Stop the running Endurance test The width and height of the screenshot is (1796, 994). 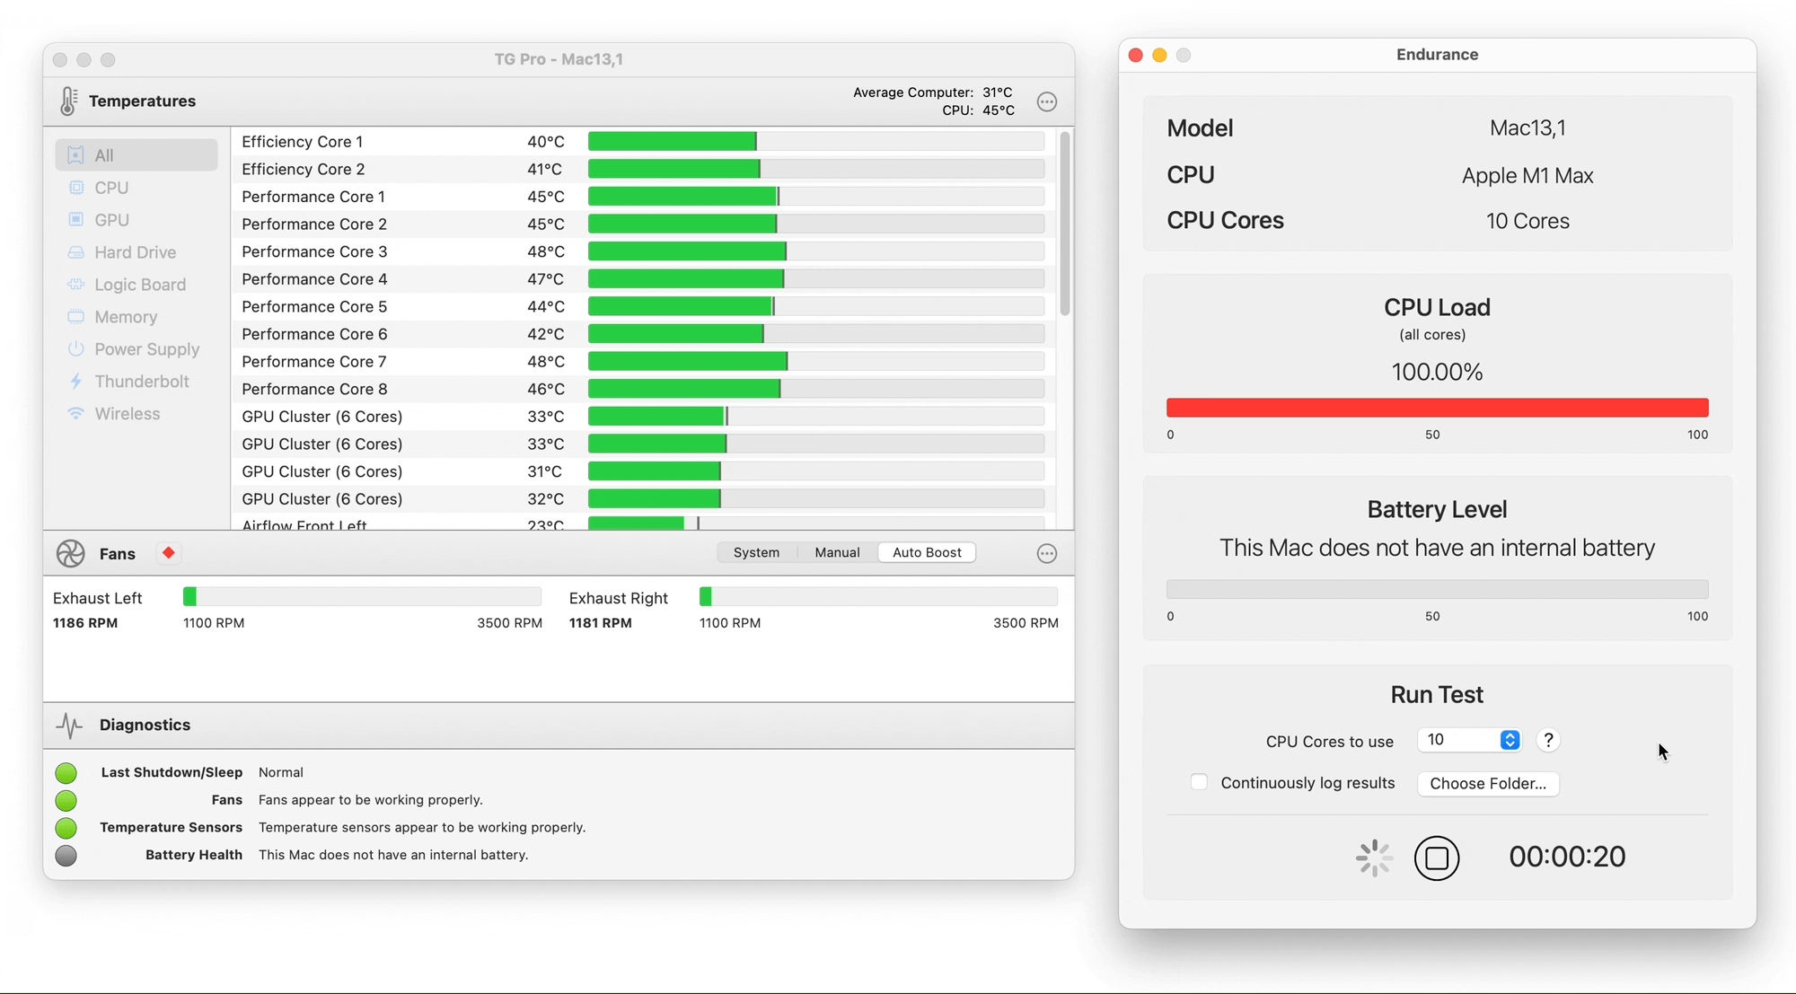tap(1437, 858)
